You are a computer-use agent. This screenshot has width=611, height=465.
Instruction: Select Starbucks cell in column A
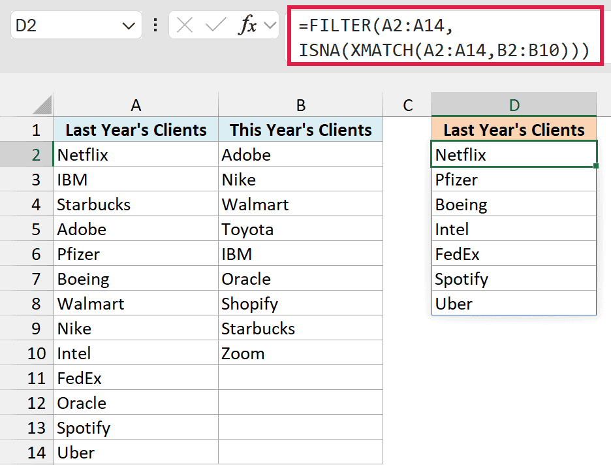tap(136, 204)
